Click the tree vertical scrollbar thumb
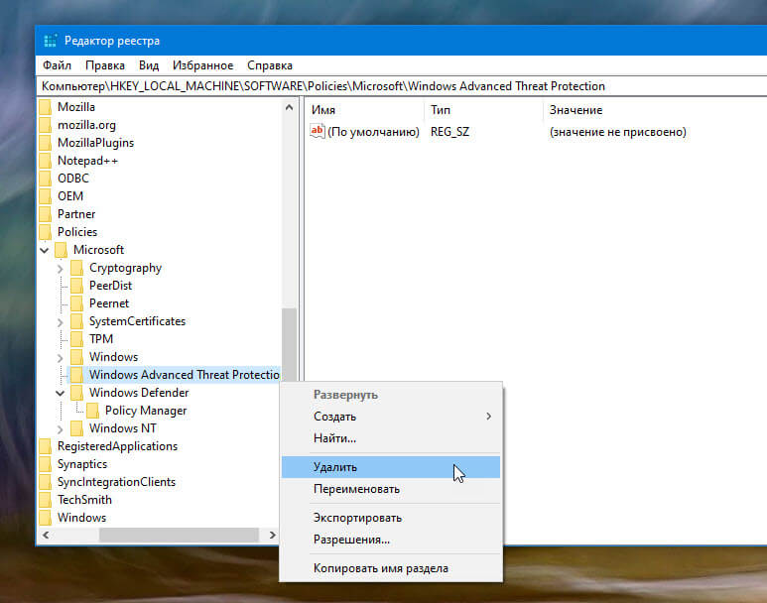This screenshot has width=767, height=603. pos(289,344)
